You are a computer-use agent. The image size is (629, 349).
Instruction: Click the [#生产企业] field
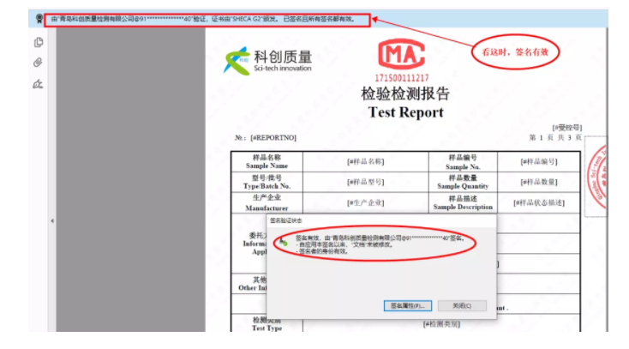click(365, 203)
